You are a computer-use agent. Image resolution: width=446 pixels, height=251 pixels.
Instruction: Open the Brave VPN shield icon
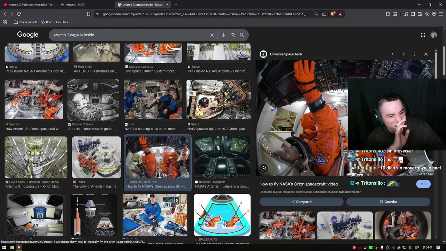(x=434, y=14)
